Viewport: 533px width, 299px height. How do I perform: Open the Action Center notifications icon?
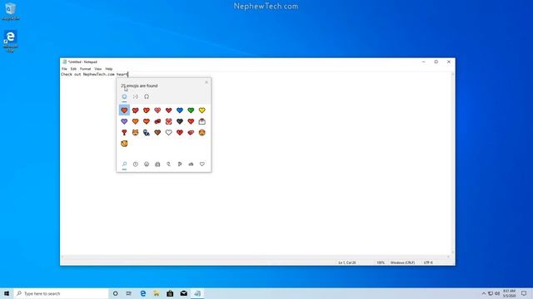tap(524, 293)
